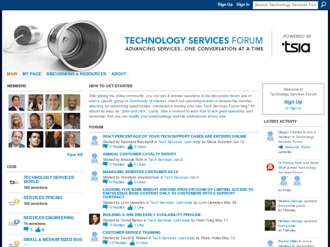The height and width of the screenshot is (247, 330).
Task: Open the About tab
Action: pos(118,74)
